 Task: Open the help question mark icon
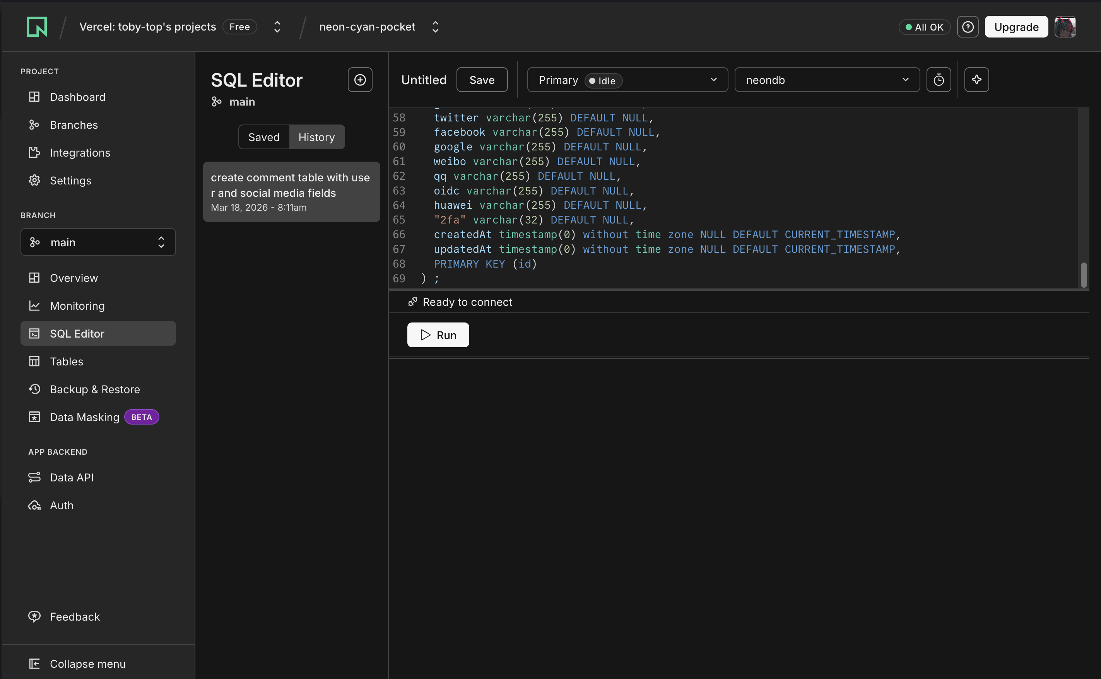968,27
